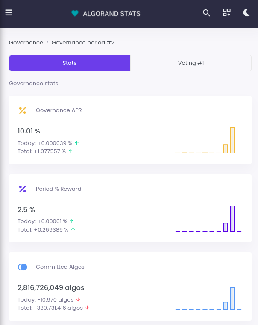
Task: Click the Total: -339,731,416 algos line
Action: (50, 308)
